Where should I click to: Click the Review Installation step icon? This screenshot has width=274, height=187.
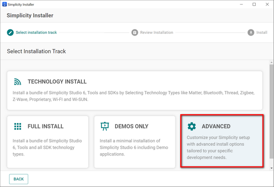tap(135, 32)
